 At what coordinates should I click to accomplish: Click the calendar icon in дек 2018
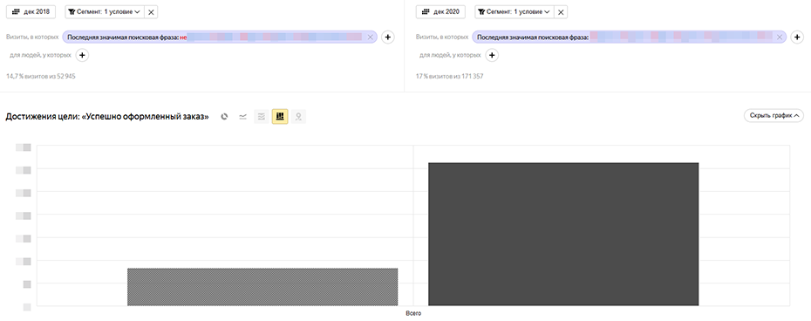16,12
